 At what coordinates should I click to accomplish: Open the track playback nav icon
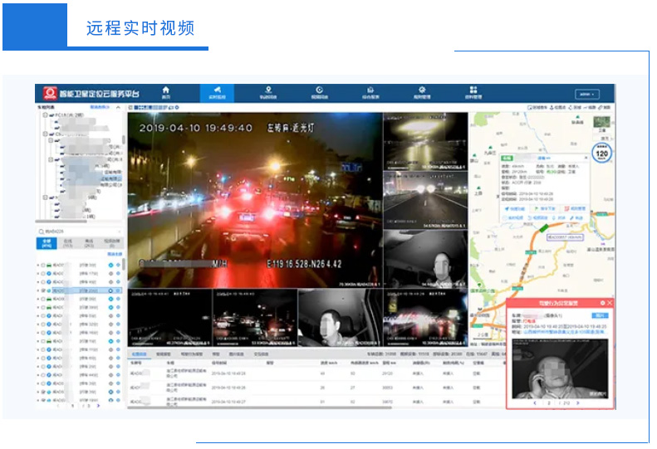268,91
